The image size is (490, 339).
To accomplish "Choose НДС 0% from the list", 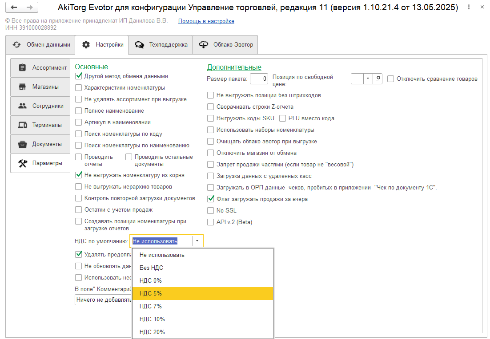I will [203, 280].
